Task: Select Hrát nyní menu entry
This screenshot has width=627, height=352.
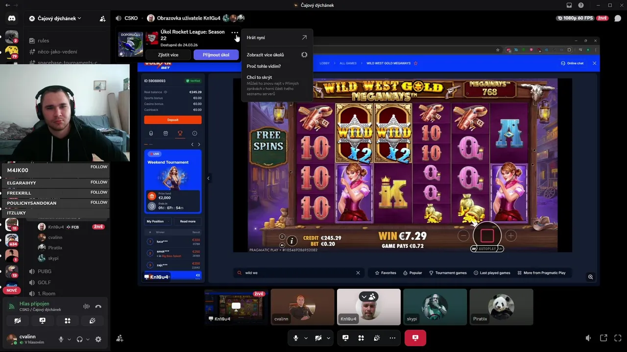Action: click(x=277, y=38)
